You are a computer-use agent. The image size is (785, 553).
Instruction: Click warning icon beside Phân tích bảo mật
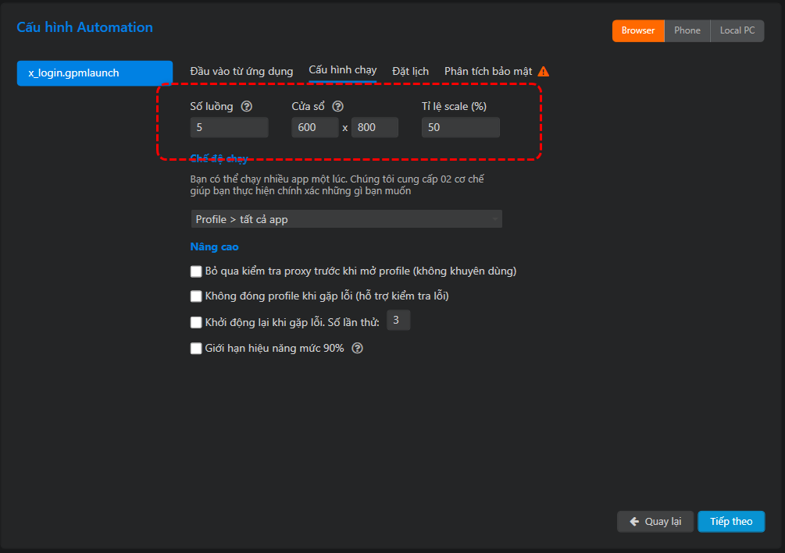pyautogui.click(x=544, y=71)
